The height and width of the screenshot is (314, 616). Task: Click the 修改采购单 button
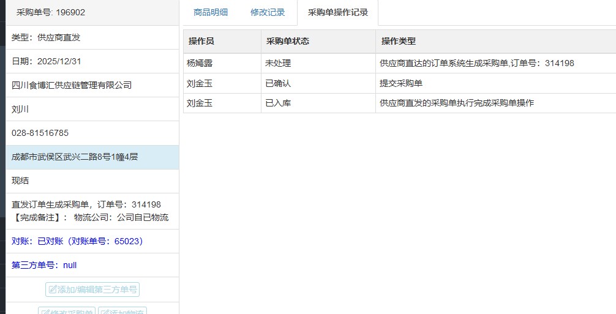pyautogui.click(x=67, y=311)
